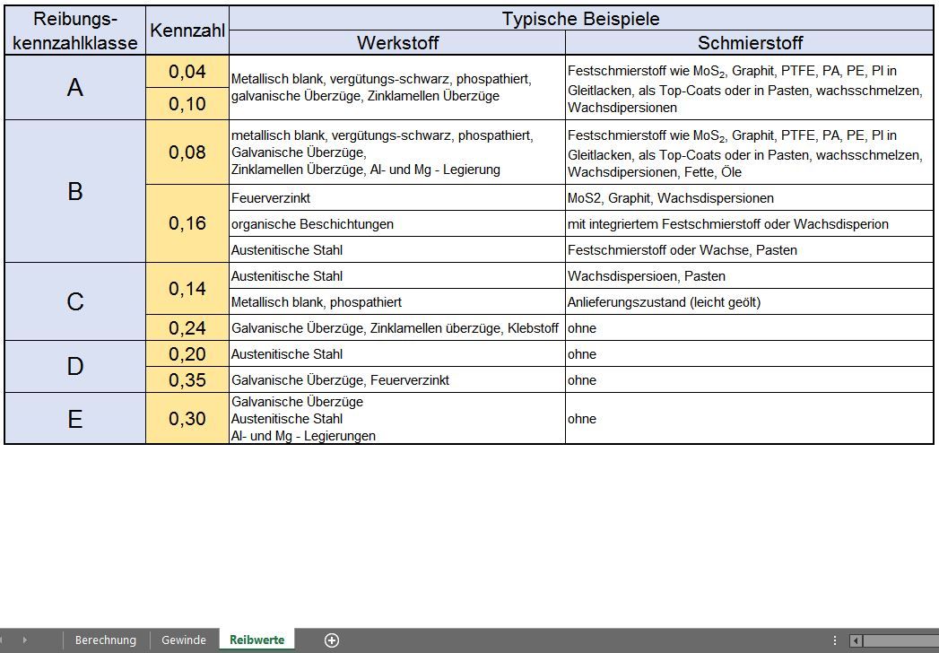Image resolution: width=939 pixels, height=653 pixels.
Task: Click the 'organische Beschichtungen' cell
Action: tap(397, 223)
